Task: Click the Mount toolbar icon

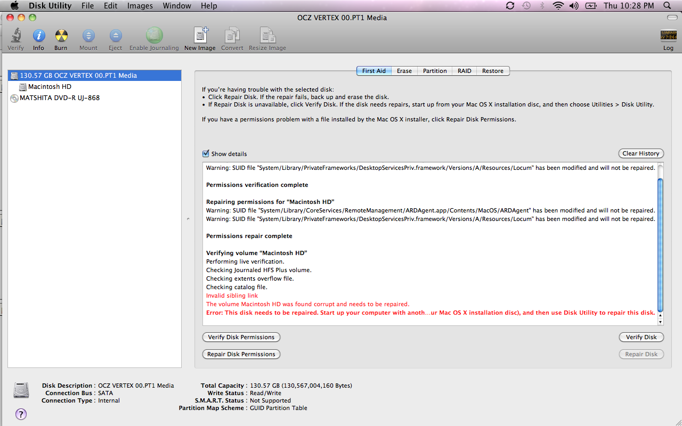Action: pos(88,36)
